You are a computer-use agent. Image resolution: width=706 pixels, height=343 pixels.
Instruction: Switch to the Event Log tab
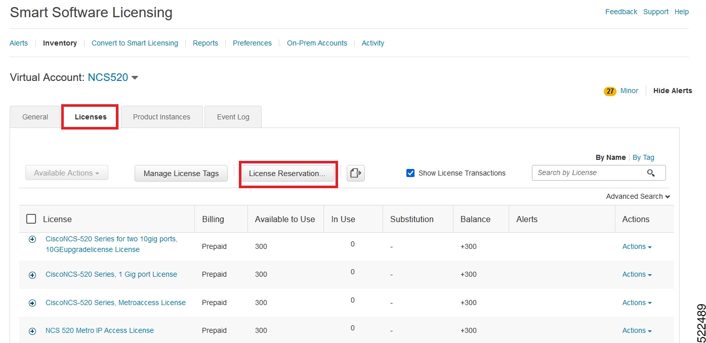click(x=233, y=117)
